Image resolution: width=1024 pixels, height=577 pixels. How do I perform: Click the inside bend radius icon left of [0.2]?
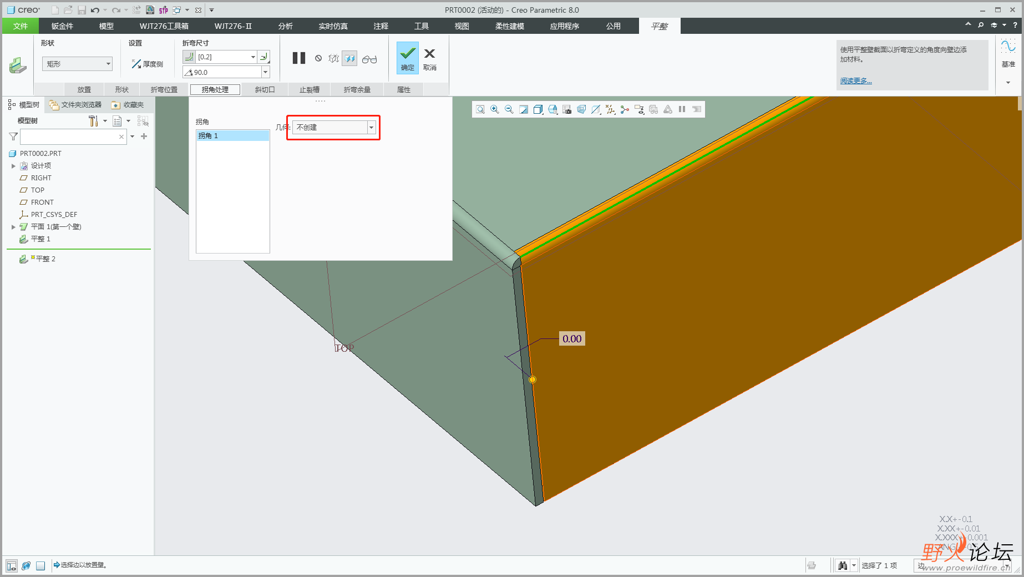coord(189,57)
